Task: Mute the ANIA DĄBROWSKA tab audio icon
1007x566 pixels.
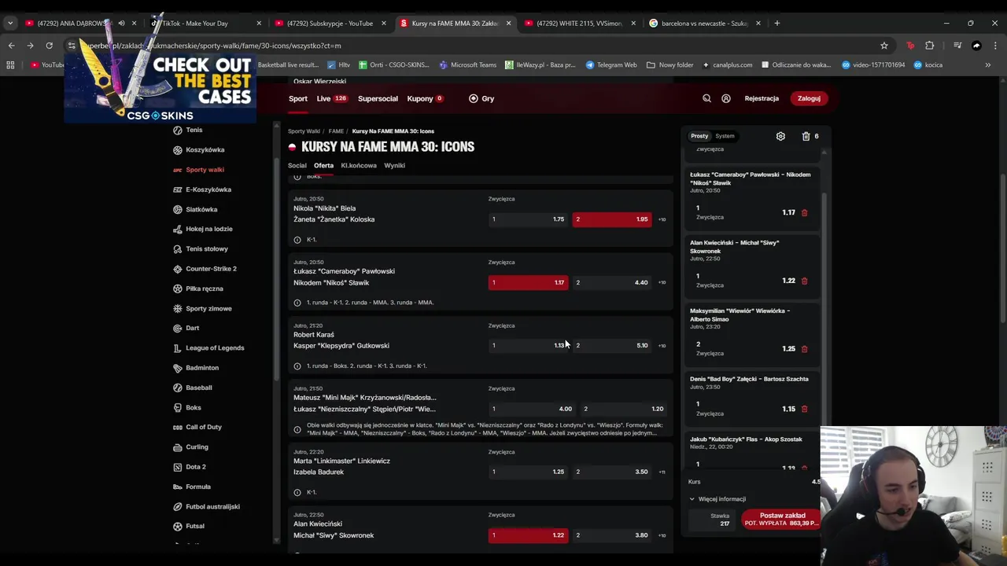Action: coord(121,23)
